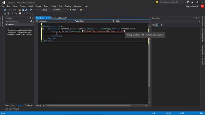Collapse the Public Class Form1 outline region
205x115 pixels.
point(43,26)
